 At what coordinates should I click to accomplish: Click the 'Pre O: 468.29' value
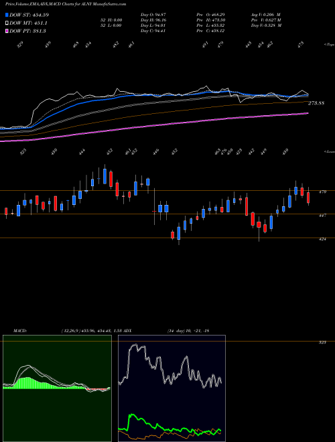click(211, 15)
